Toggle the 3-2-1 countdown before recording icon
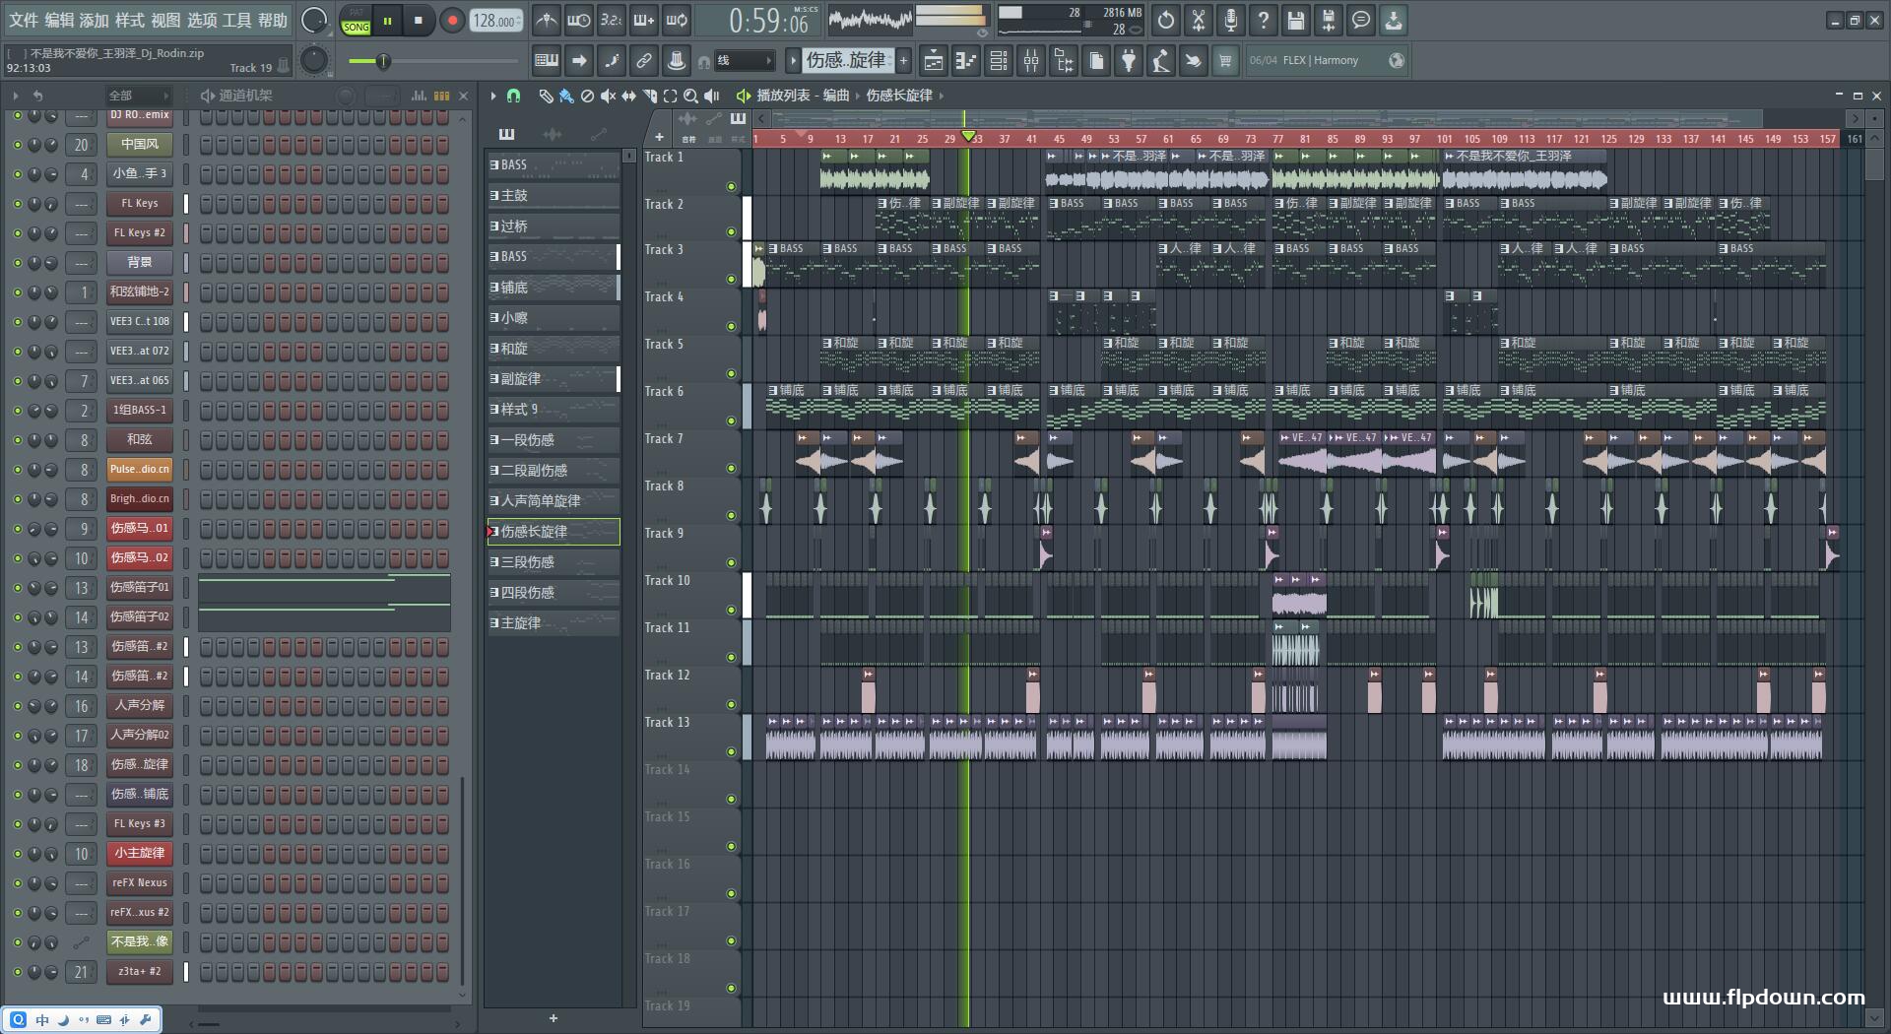 tap(611, 20)
